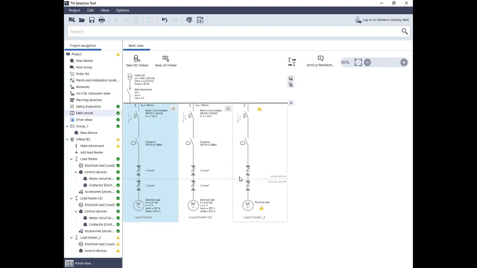Click the 80% zoom value
Viewport: 477px width, 268px height.
coord(345,63)
